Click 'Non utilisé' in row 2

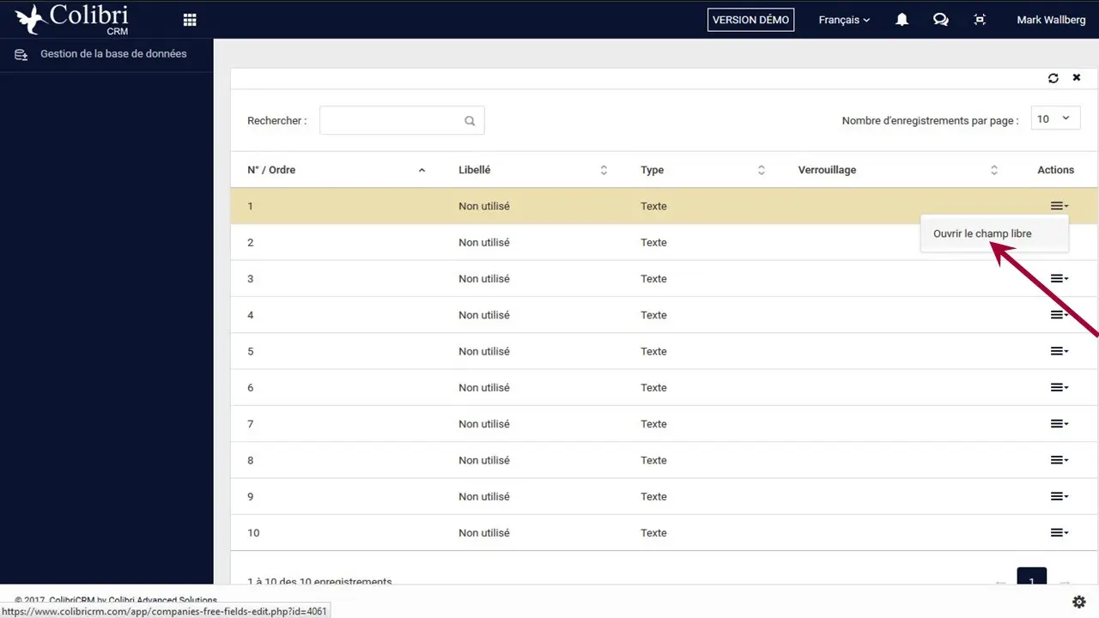[484, 243]
